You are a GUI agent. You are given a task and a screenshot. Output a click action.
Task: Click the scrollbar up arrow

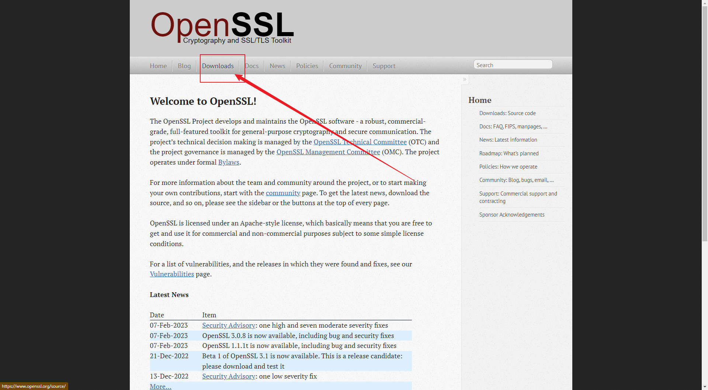click(x=705, y=3)
